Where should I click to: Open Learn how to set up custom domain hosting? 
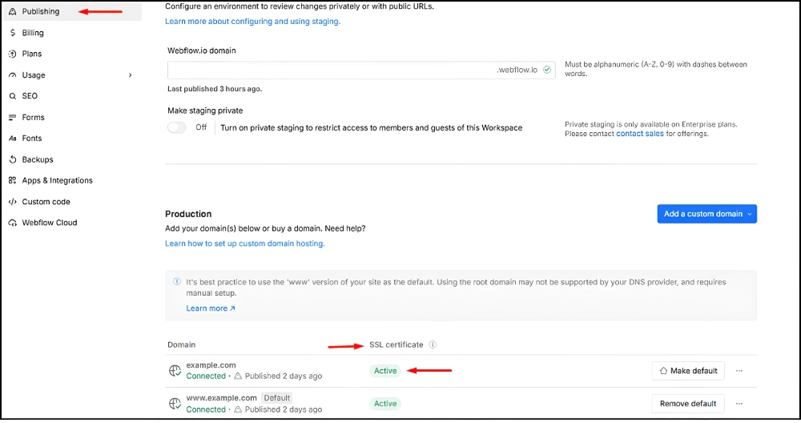(x=244, y=244)
